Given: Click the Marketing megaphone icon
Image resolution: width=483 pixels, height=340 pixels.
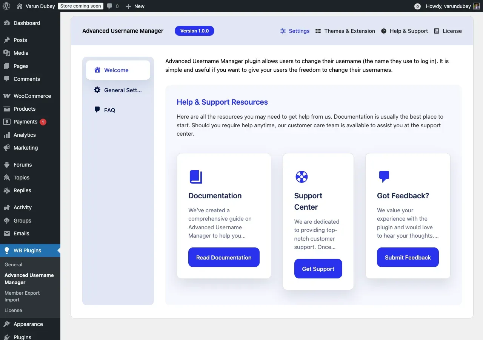Looking at the screenshot, I should (7, 148).
